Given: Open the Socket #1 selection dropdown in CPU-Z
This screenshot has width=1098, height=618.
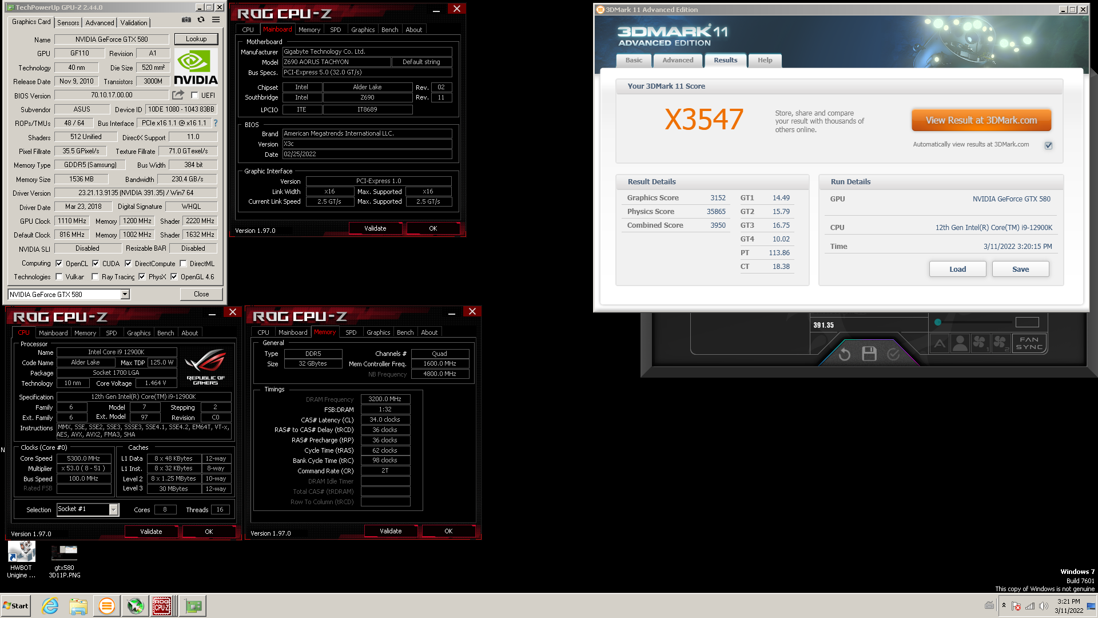Looking at the screenshot, I should 113,509.
